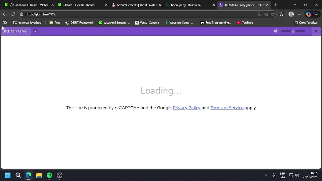Open the Copilot Chat button
322x181 pixels.
312,14
